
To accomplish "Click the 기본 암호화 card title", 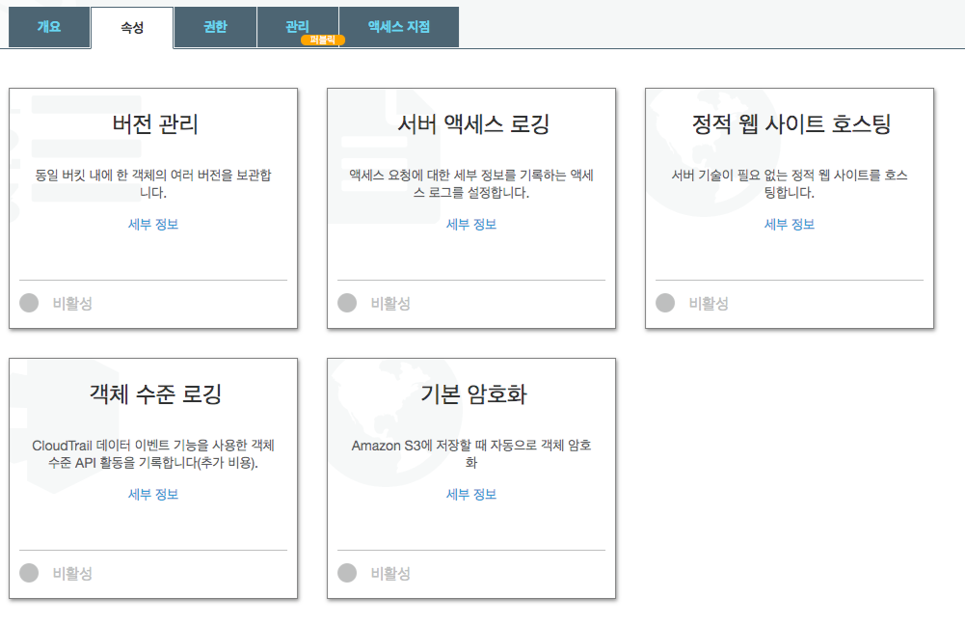I will click(473, 394).
